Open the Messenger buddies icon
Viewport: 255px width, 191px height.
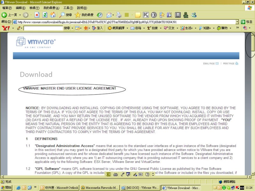click(x=194, y=15)
